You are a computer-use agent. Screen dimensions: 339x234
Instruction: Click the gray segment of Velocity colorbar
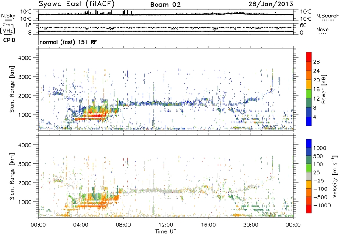(x=309, y=176)
